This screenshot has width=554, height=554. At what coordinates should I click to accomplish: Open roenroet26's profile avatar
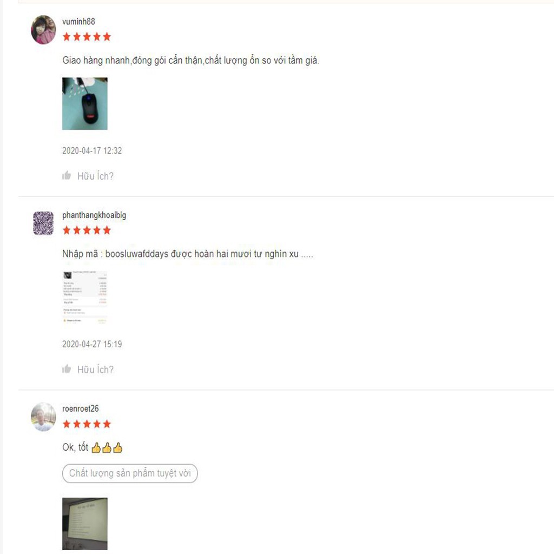point(43,417)
